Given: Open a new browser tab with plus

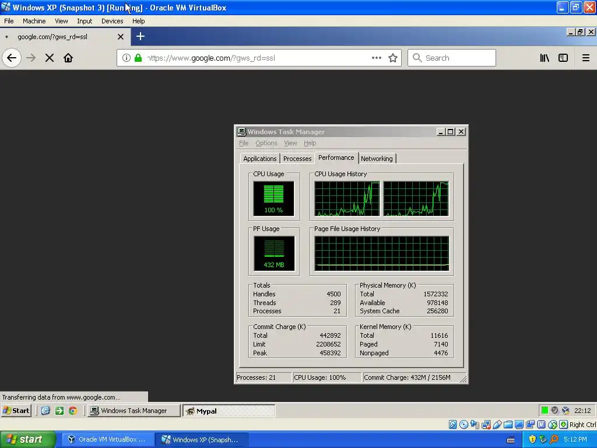Looking at the screenshot, I should coord(141,37).
